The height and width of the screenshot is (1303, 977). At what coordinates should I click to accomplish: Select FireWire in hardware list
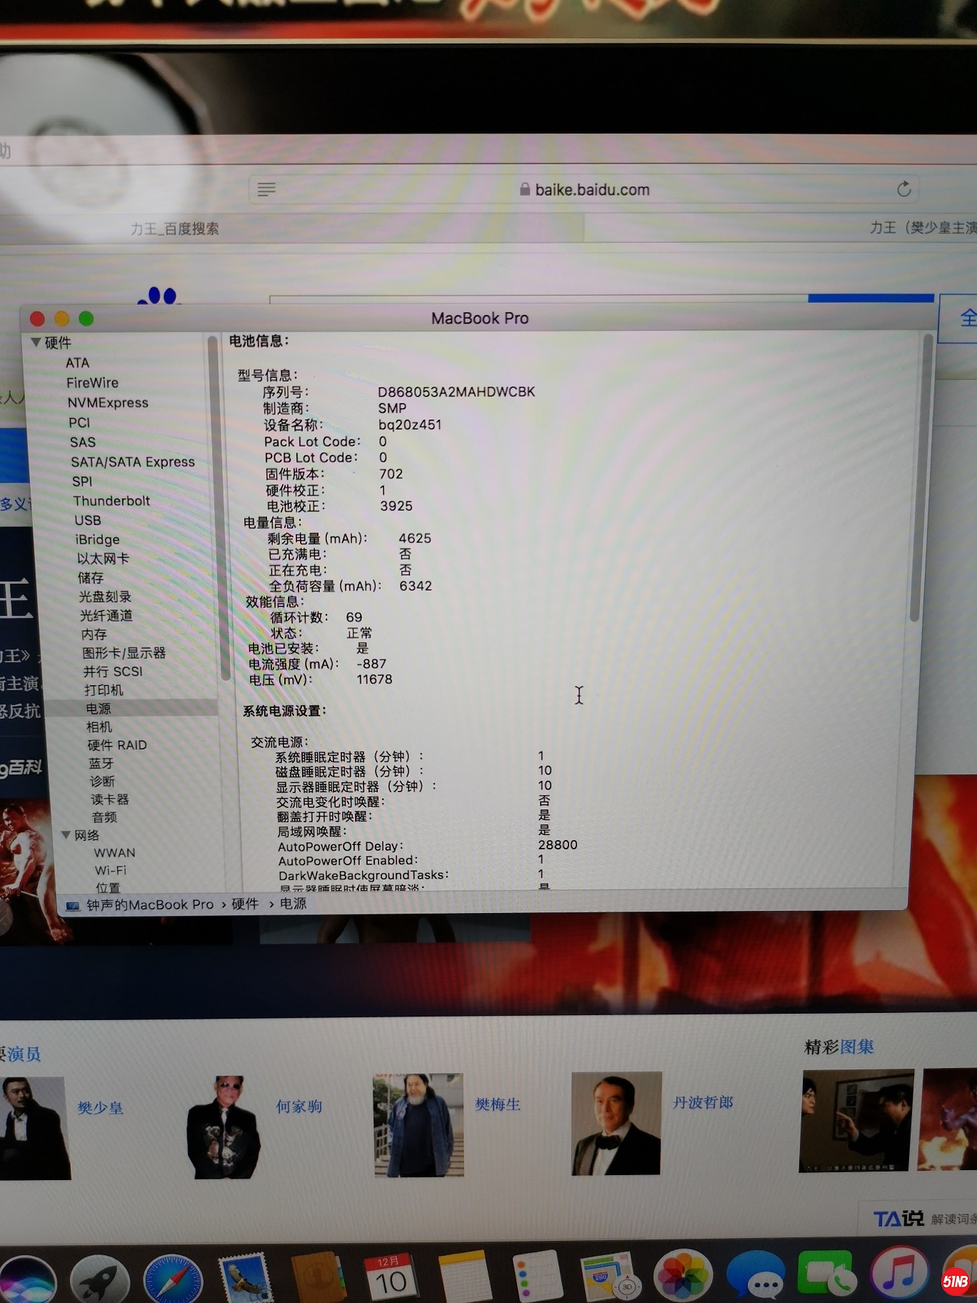[x=92, y=383]
